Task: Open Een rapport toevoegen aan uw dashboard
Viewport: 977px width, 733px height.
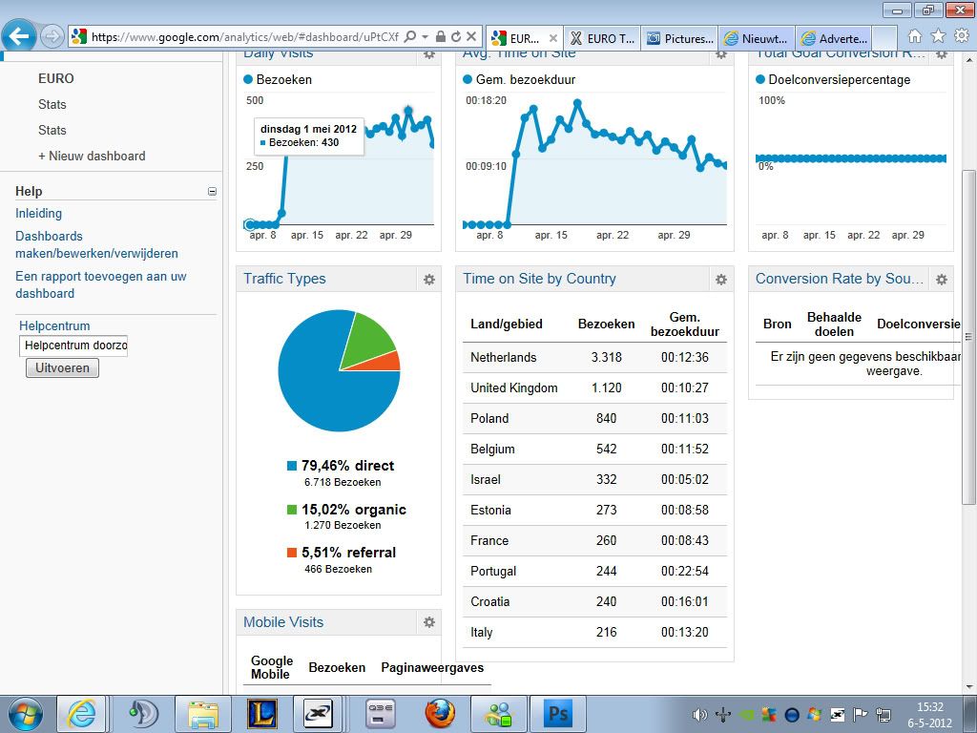Action: [101, 284]
